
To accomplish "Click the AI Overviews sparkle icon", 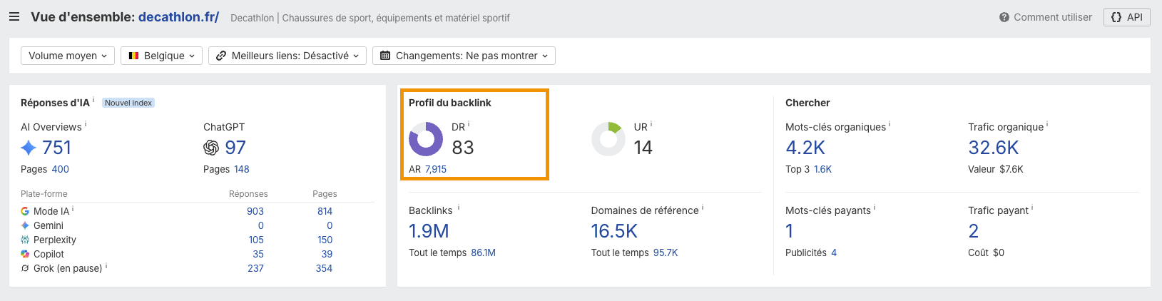I will point(29,148).
